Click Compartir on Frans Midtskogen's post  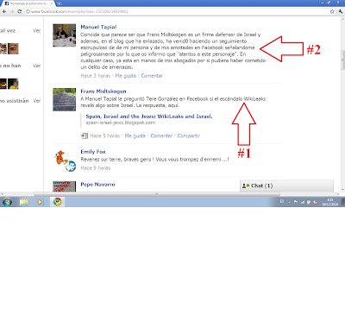(188, 135)
